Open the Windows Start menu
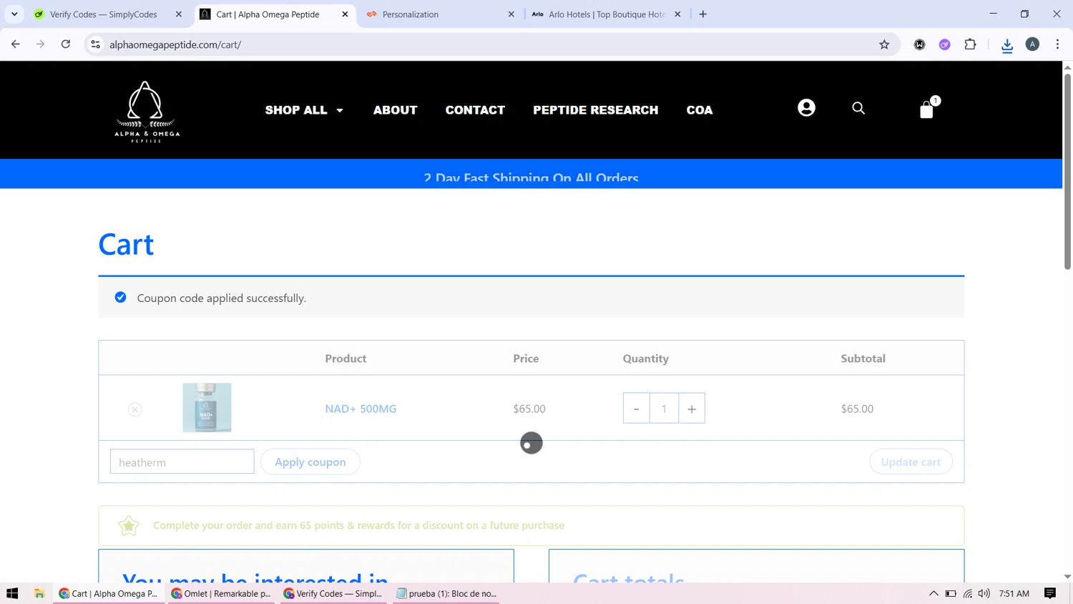The width and height of the screenshot is (1073, 604). point(12,593)
